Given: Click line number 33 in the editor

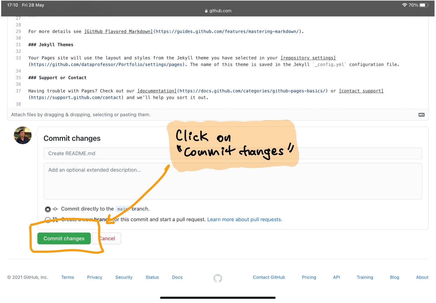Looking at the screenshot, I should (18, 58).
